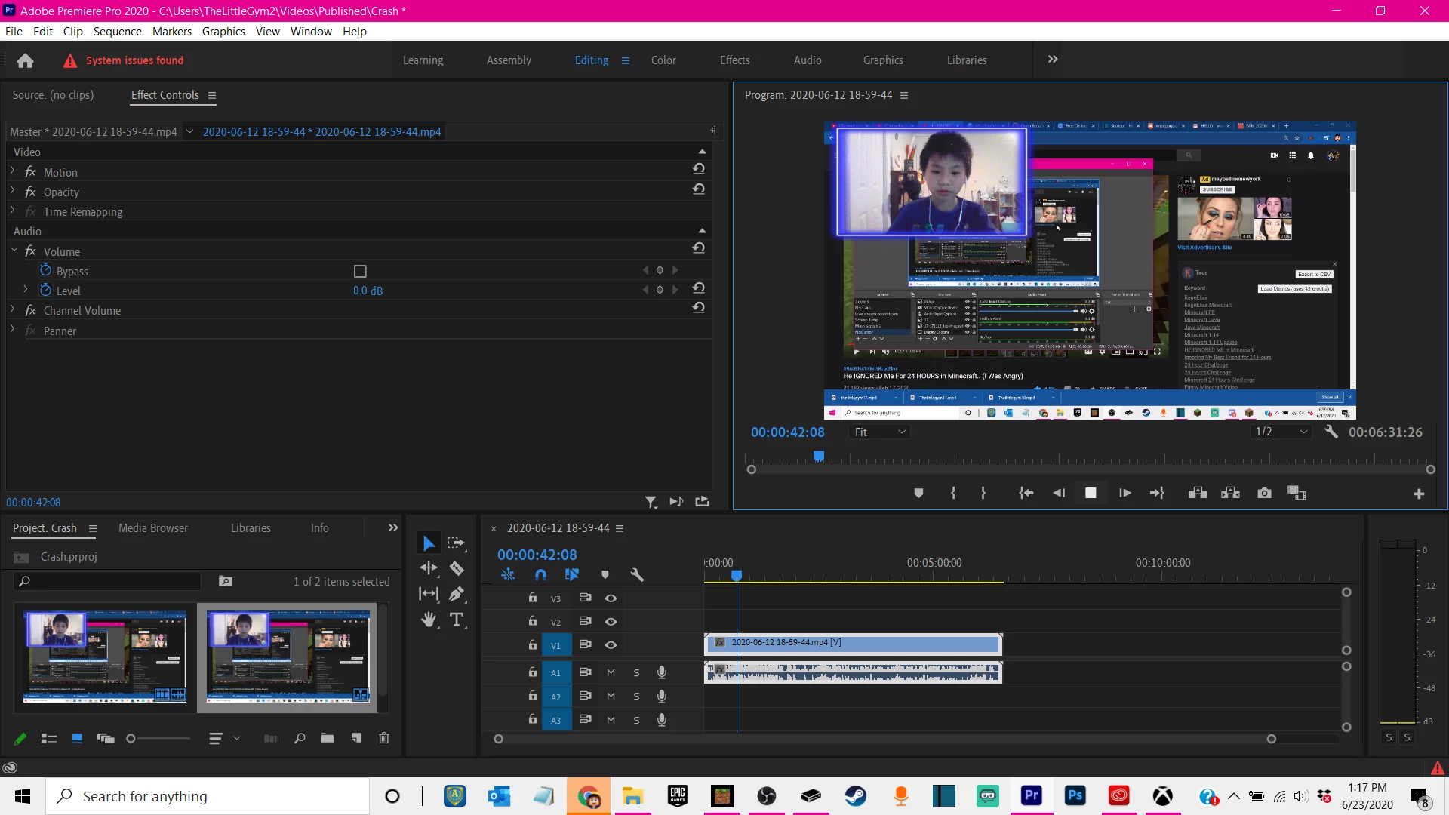The width and height of the screenshot is (1449, 815).
Task: Click the project thumbnail zoom slider
Action: coord(131,738)
